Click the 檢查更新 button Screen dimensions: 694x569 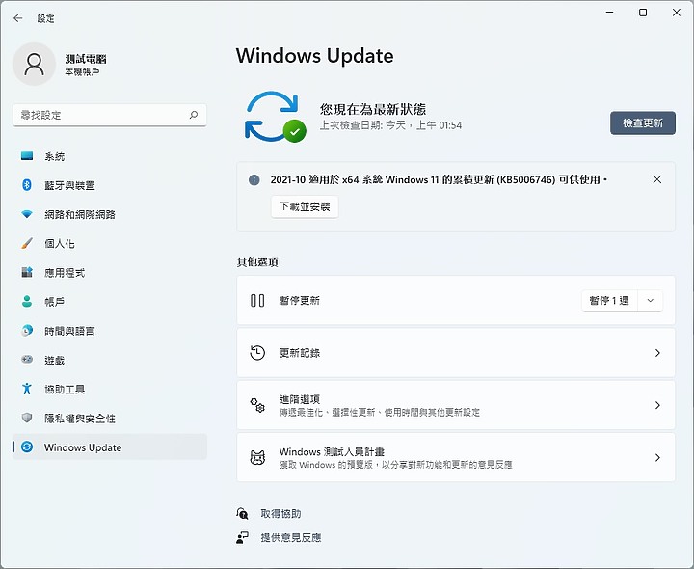pos(643,122)
